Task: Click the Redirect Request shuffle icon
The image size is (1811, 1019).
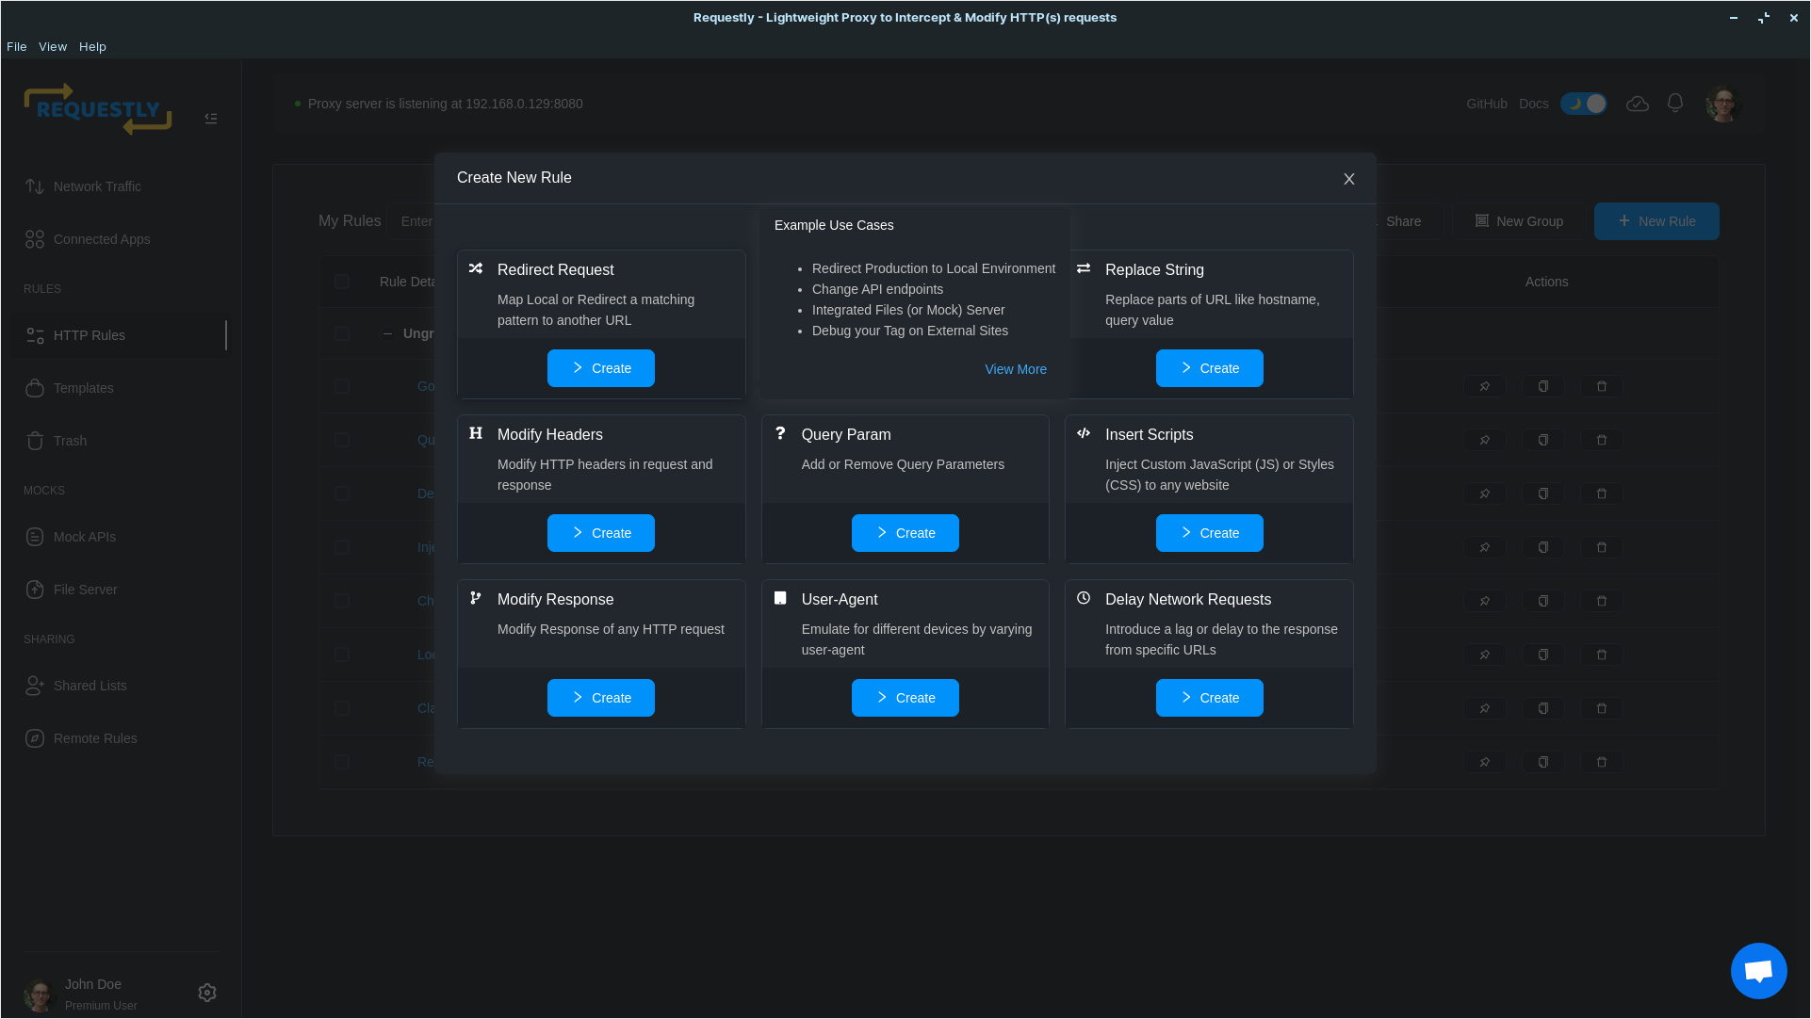Action: (x=476, y=268)
